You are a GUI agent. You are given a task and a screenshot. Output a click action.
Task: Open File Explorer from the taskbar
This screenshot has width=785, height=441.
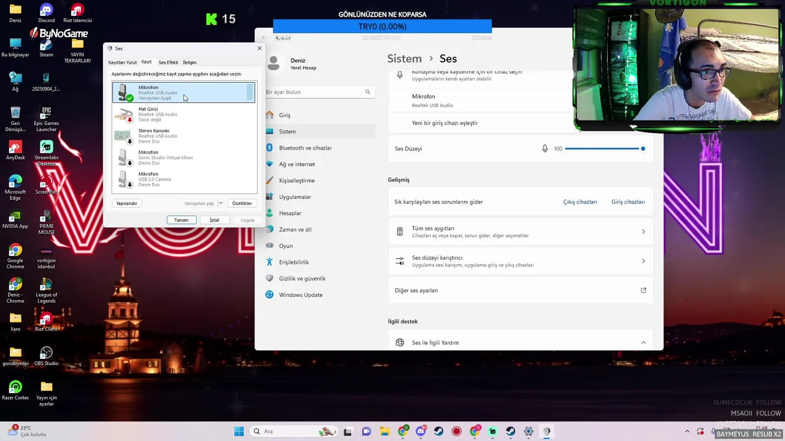pyautogui.click(x=384, y=431)
